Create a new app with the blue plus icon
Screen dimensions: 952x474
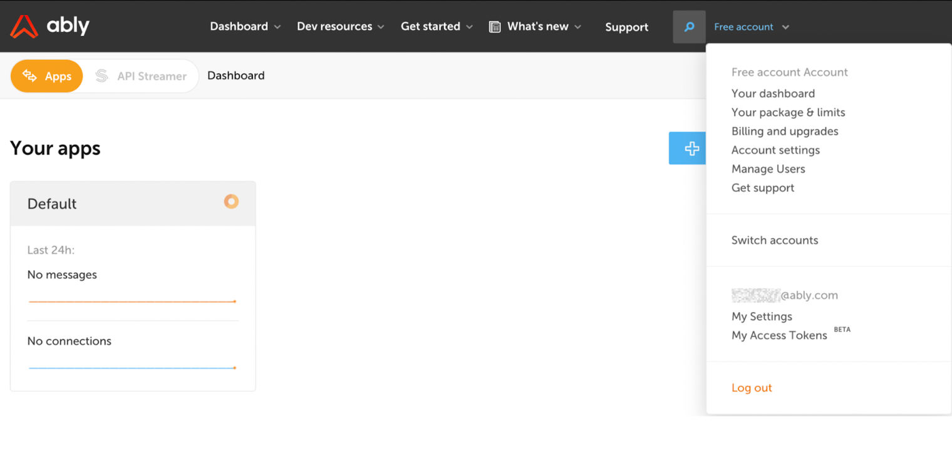coord(691,148)
